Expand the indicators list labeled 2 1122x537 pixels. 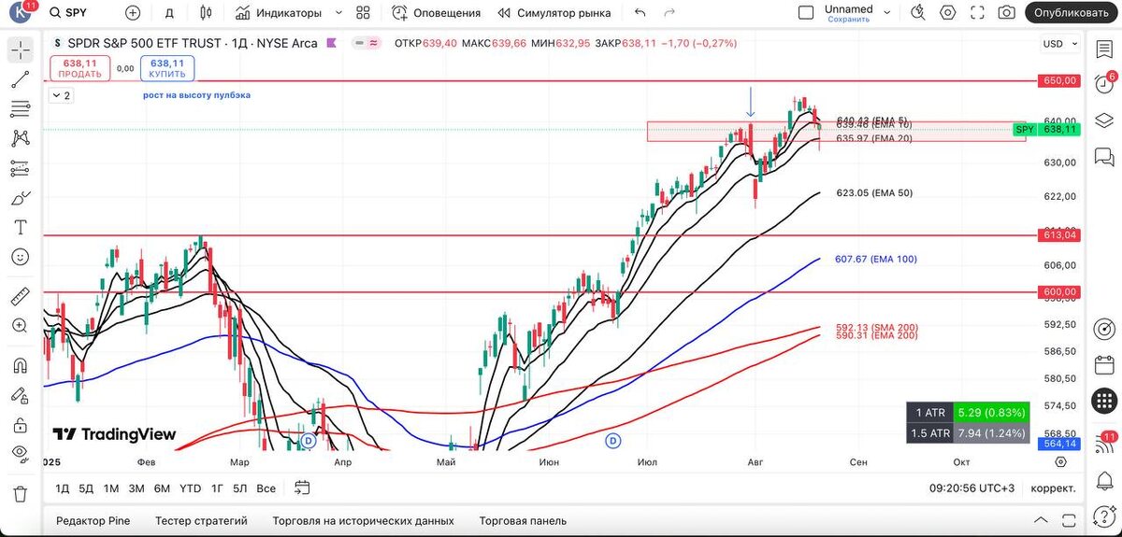(61, 95)
